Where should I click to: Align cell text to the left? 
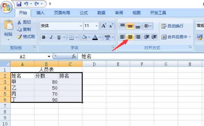click(x=122, y=37)
